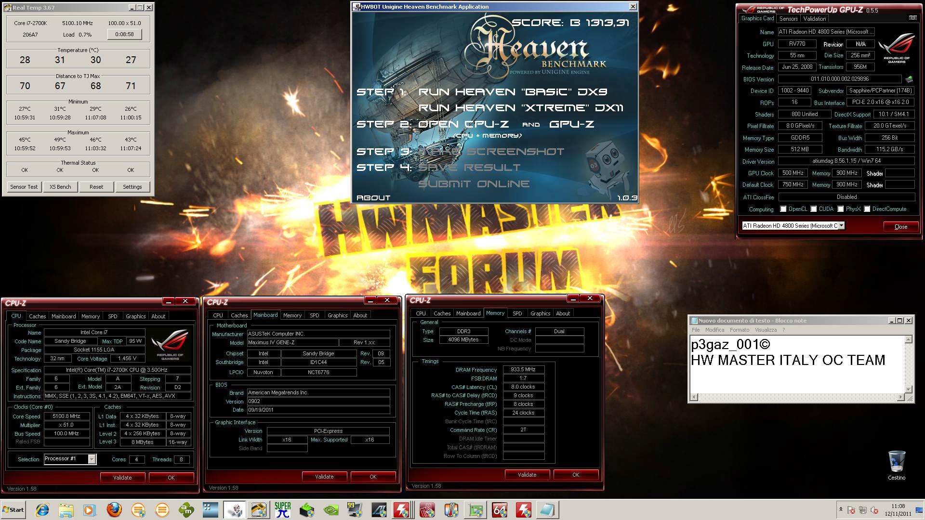Click the taskbar clock showing 11:08

click(898, 510)
